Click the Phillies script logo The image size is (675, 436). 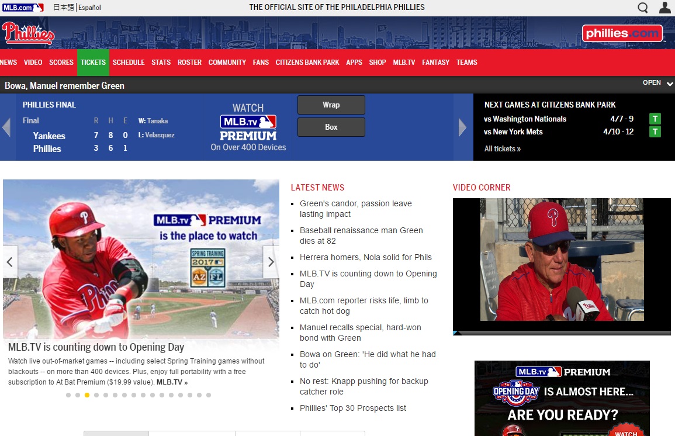point(28,33)
